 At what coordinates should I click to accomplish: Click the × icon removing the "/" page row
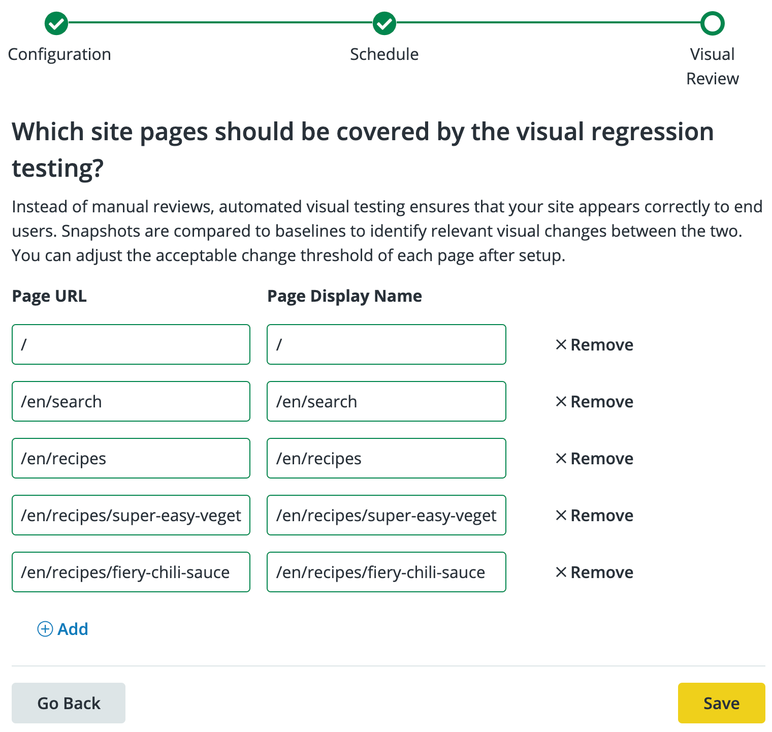click(562, 344)
